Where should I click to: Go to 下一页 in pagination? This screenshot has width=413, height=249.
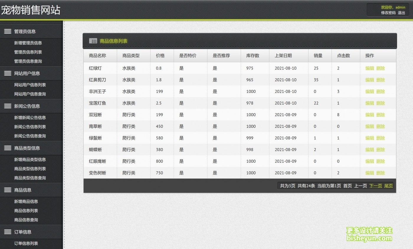click(x=376, y=186)
